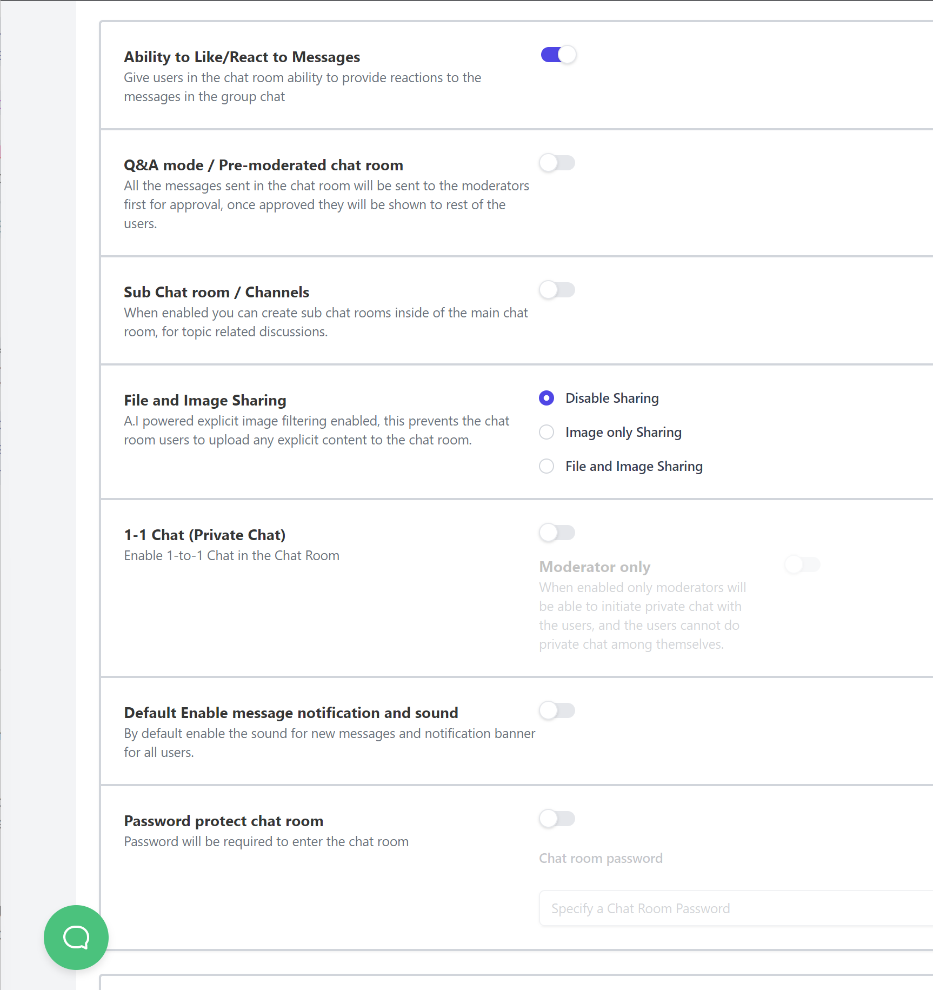Turn on Sub Chat room / Channels switch
Image resolution: width=933 pixels, height=990 pixels.
click(557, 290)
